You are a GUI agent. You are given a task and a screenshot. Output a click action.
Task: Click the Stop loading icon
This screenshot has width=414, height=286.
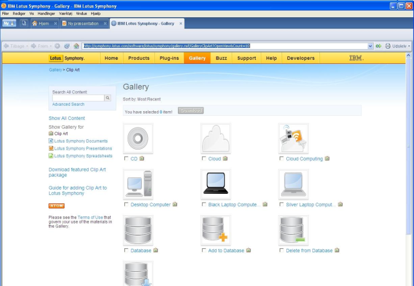pos(57,46)
